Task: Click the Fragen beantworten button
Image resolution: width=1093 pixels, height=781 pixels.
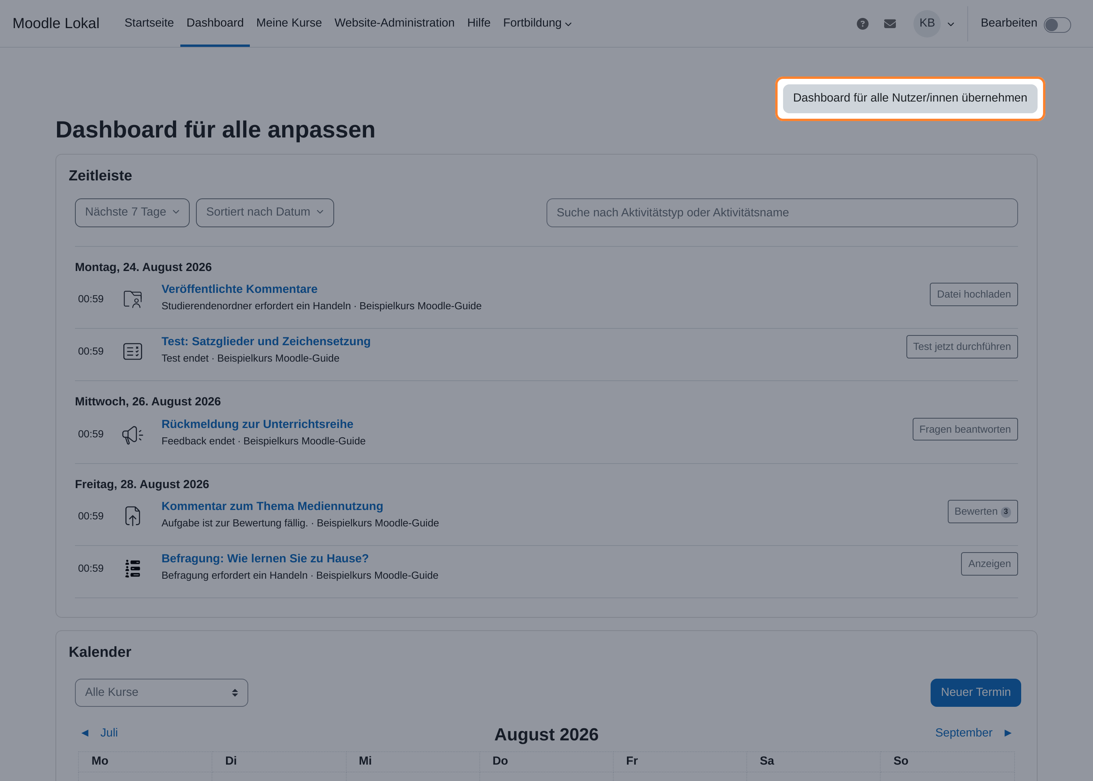Action: pos(965,430)
